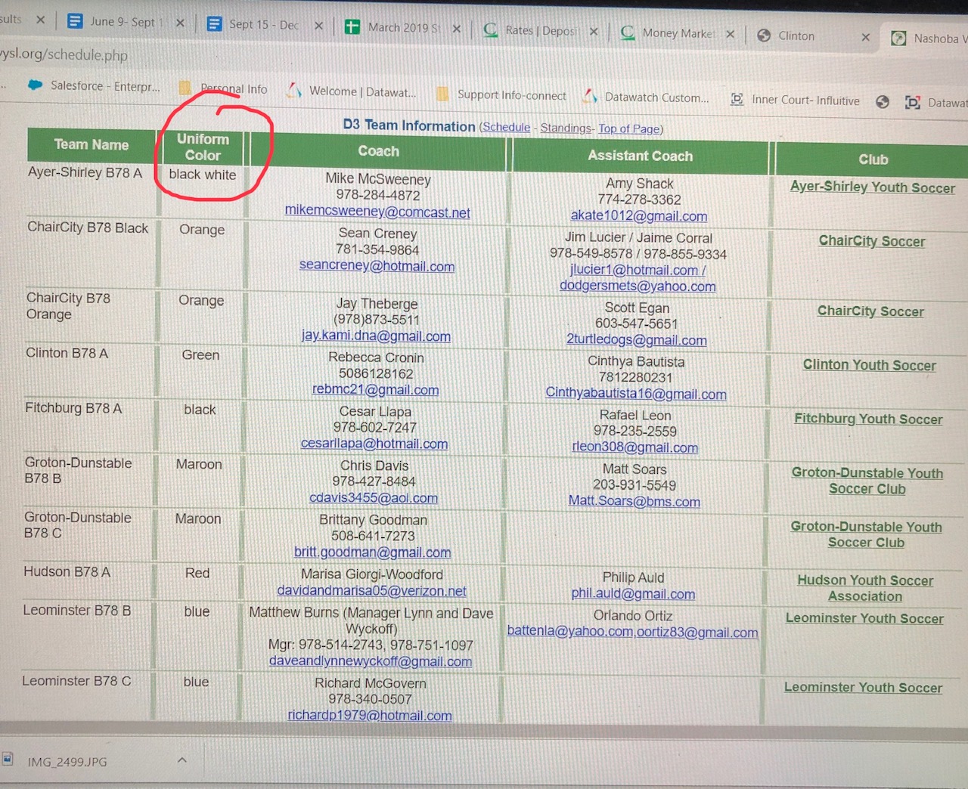Open Leominster Youth Soccer link in B78 C row
This screenshot has width=968, height=789.
(x=863, y=688)
